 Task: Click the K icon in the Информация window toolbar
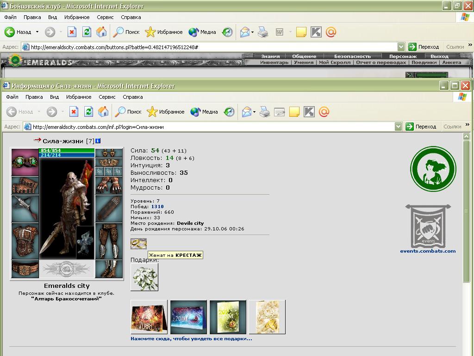[x=309, y=112]
